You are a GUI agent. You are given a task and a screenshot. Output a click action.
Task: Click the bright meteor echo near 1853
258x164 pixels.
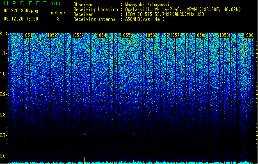[x=85, y=134]
